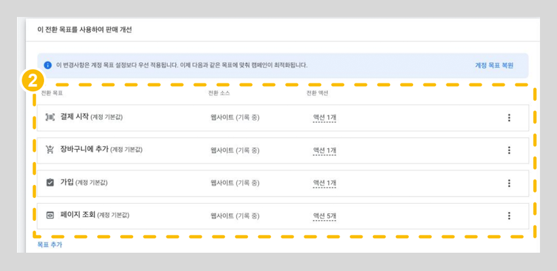The image size is (557, 271).
Task: Click 목표 추가 link
Action: pos(50,245)
